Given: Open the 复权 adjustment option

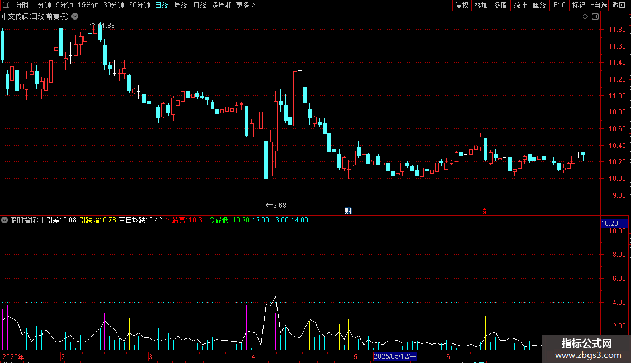Looking at the screenshot, I should click(x=462, y=5).
